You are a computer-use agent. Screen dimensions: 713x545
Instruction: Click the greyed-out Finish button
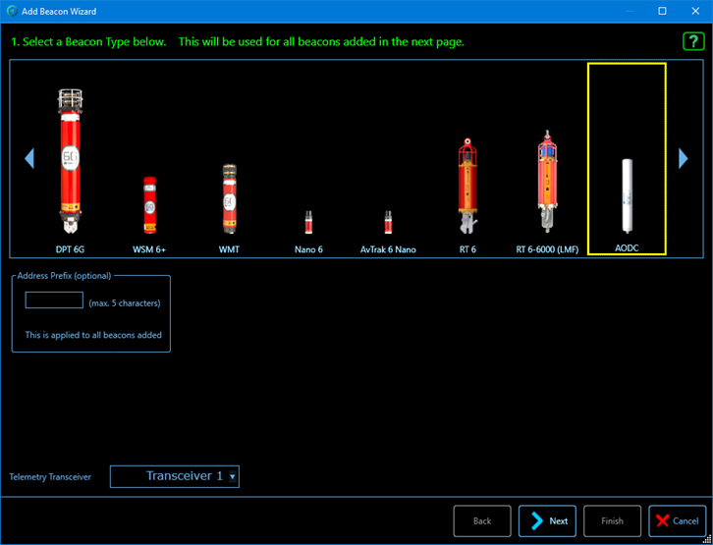click(x=612, y=520)
